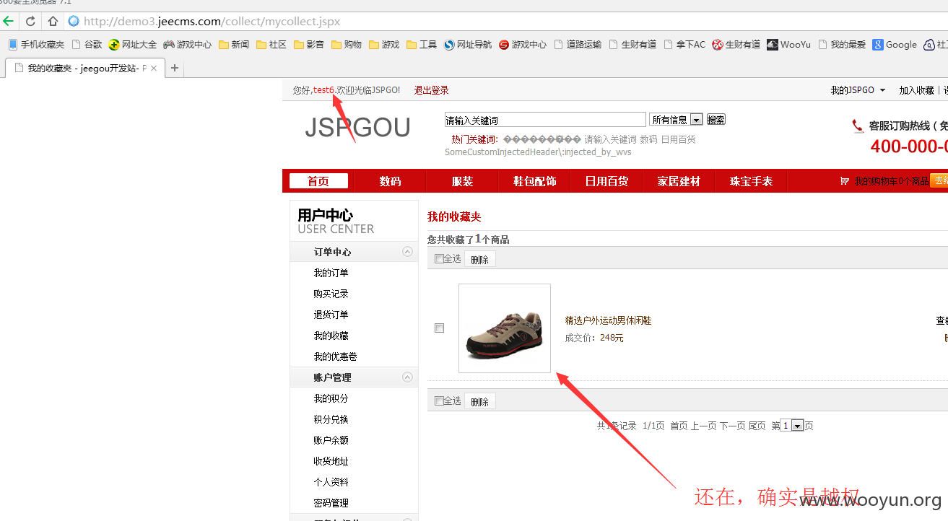Go to browser home page icon

coord(53,21)
